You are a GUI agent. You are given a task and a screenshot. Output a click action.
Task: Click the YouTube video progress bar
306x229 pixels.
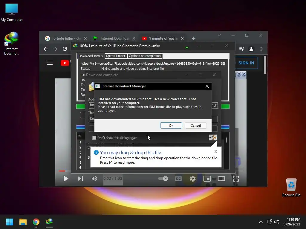[151, 171]
